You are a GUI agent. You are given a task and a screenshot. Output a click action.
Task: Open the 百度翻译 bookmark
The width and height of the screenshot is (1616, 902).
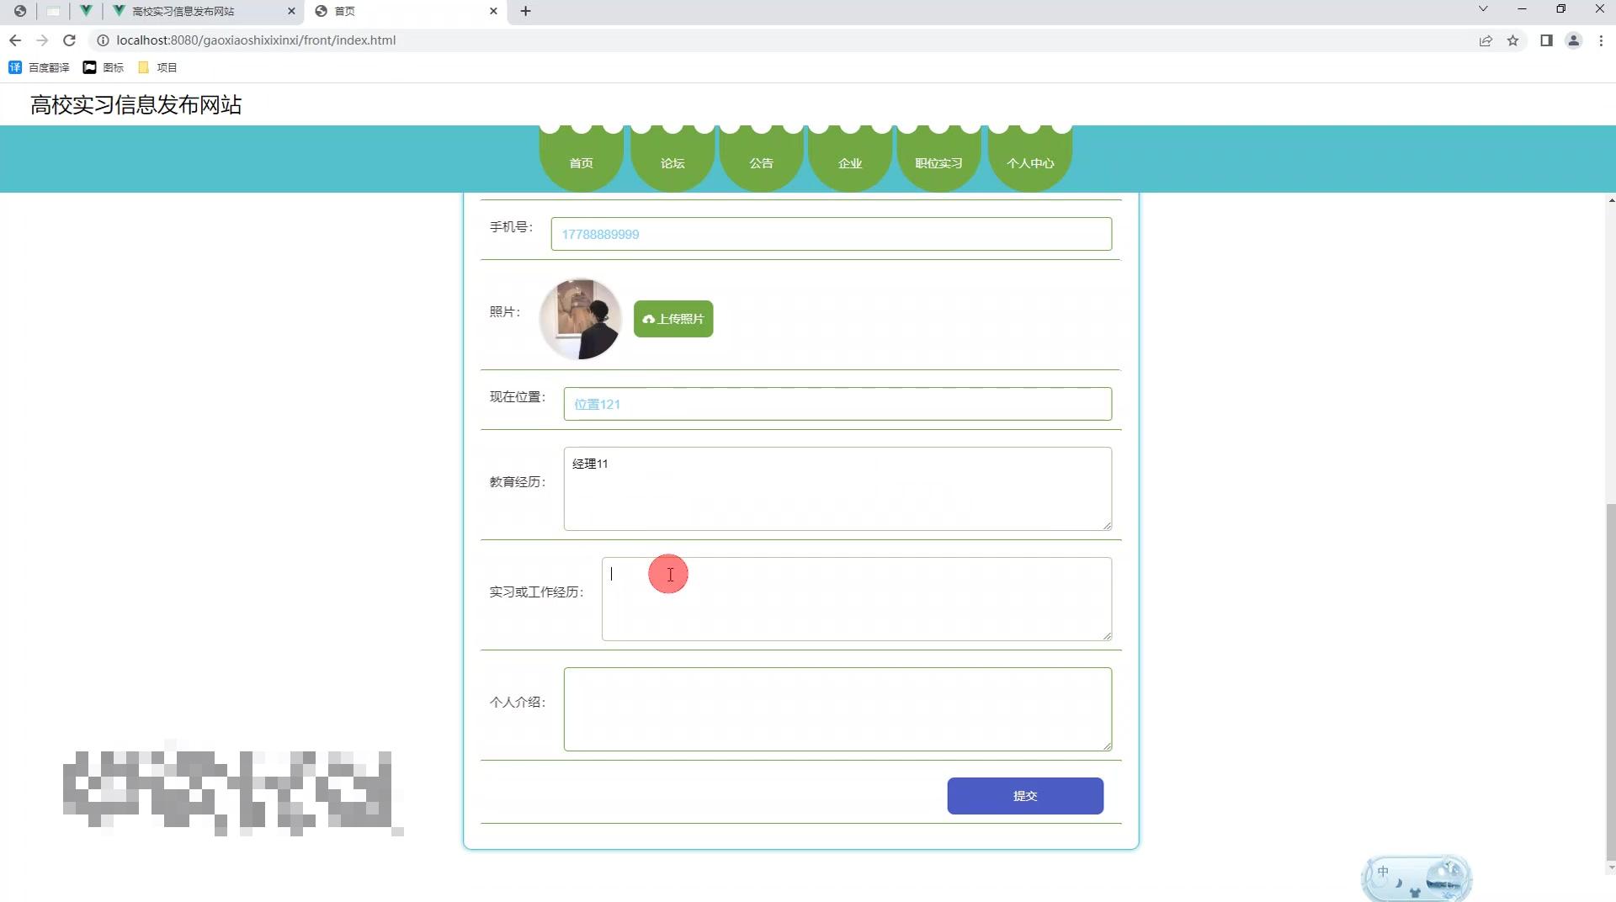tap(40, 67)
